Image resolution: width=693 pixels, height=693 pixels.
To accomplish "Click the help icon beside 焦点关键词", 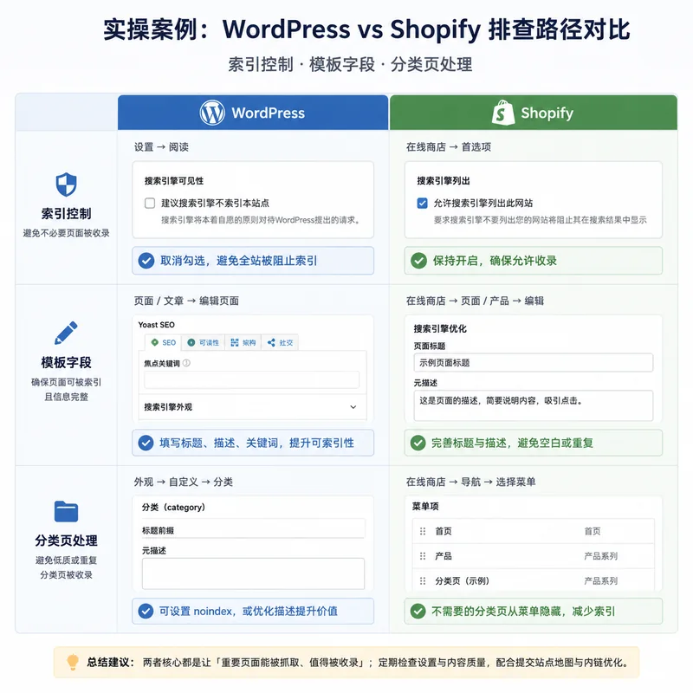I will coord(186,363).
